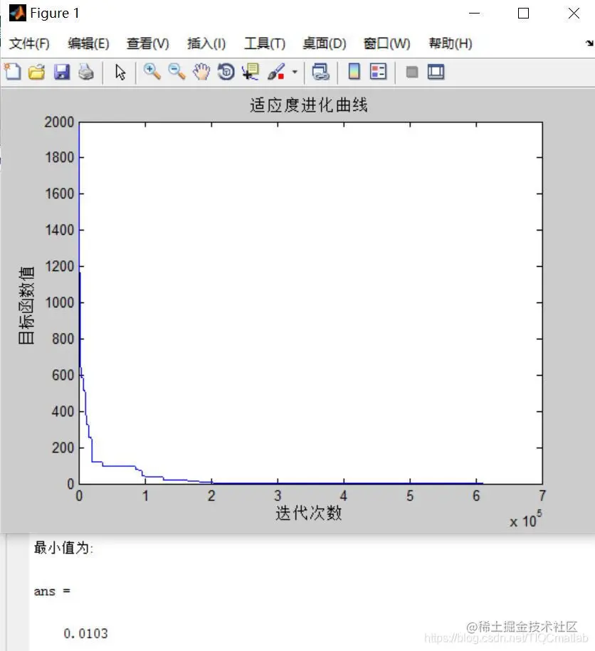The width and height of the screenshot is (595, 651).
Task: Select the Rotate 3D tool
Action: 226,72
